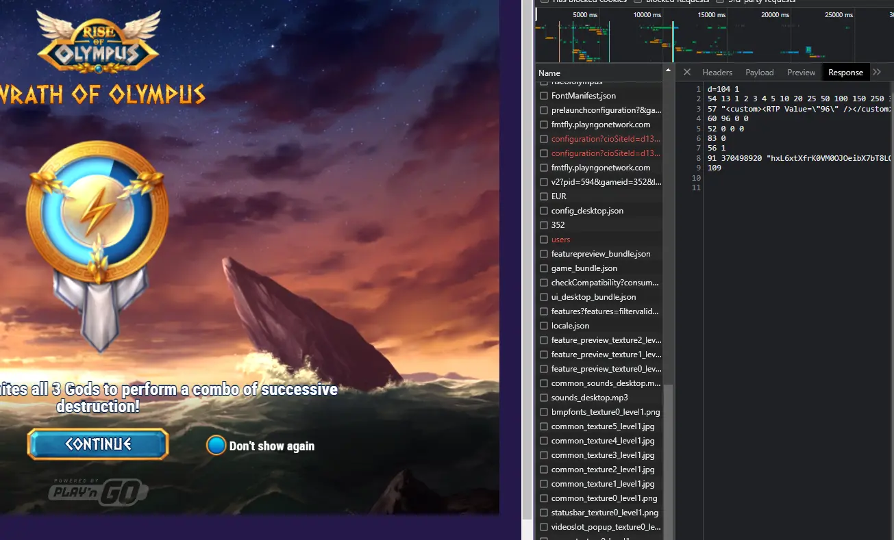Click response line '52 0 0 0'

pyautogui.click(x=725, y=129)
